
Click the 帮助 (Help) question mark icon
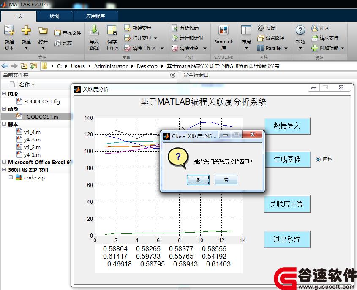[x=300, y=30]
